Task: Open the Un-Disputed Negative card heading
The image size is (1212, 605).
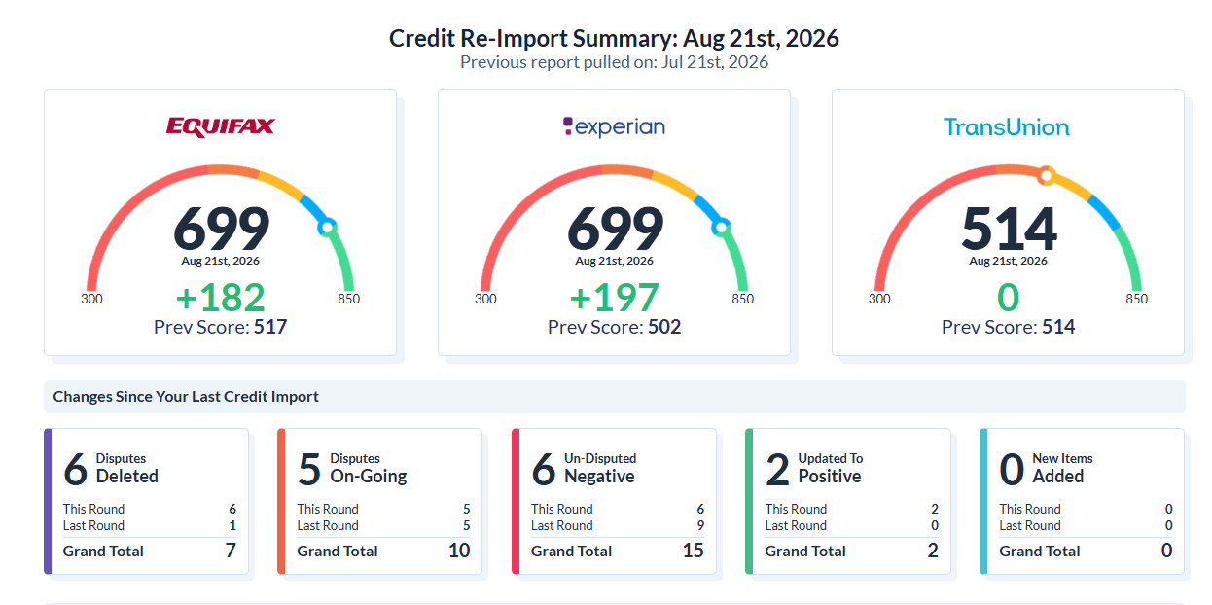Action: click(600, 468)
